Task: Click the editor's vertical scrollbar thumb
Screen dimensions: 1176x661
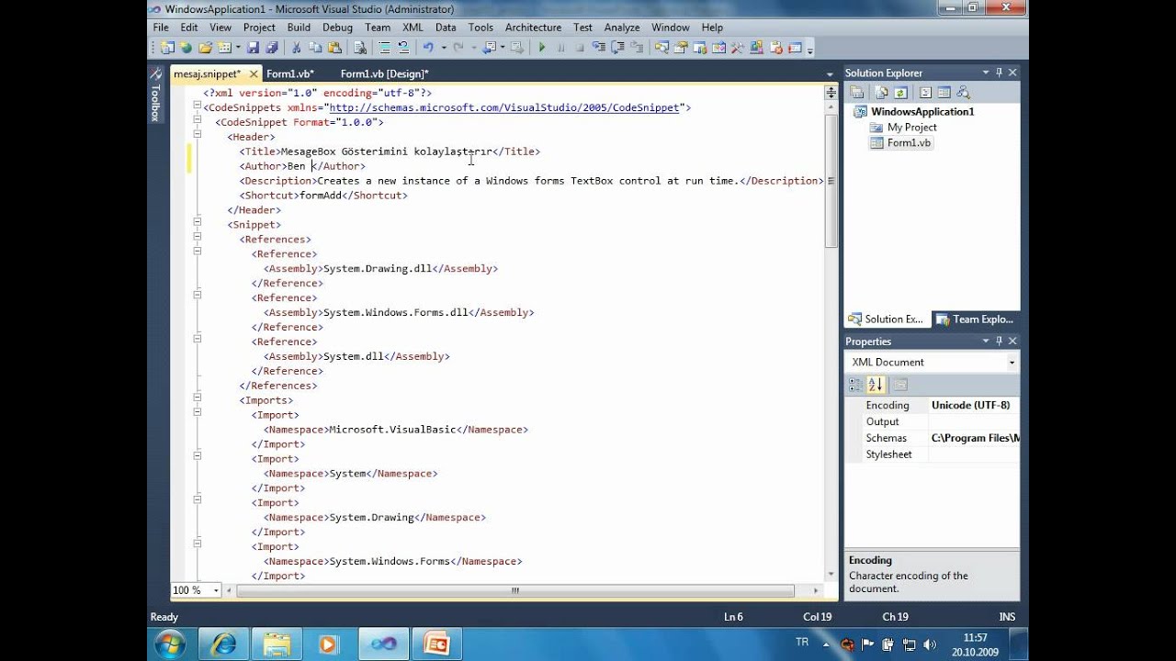Action: click(831, 181)
